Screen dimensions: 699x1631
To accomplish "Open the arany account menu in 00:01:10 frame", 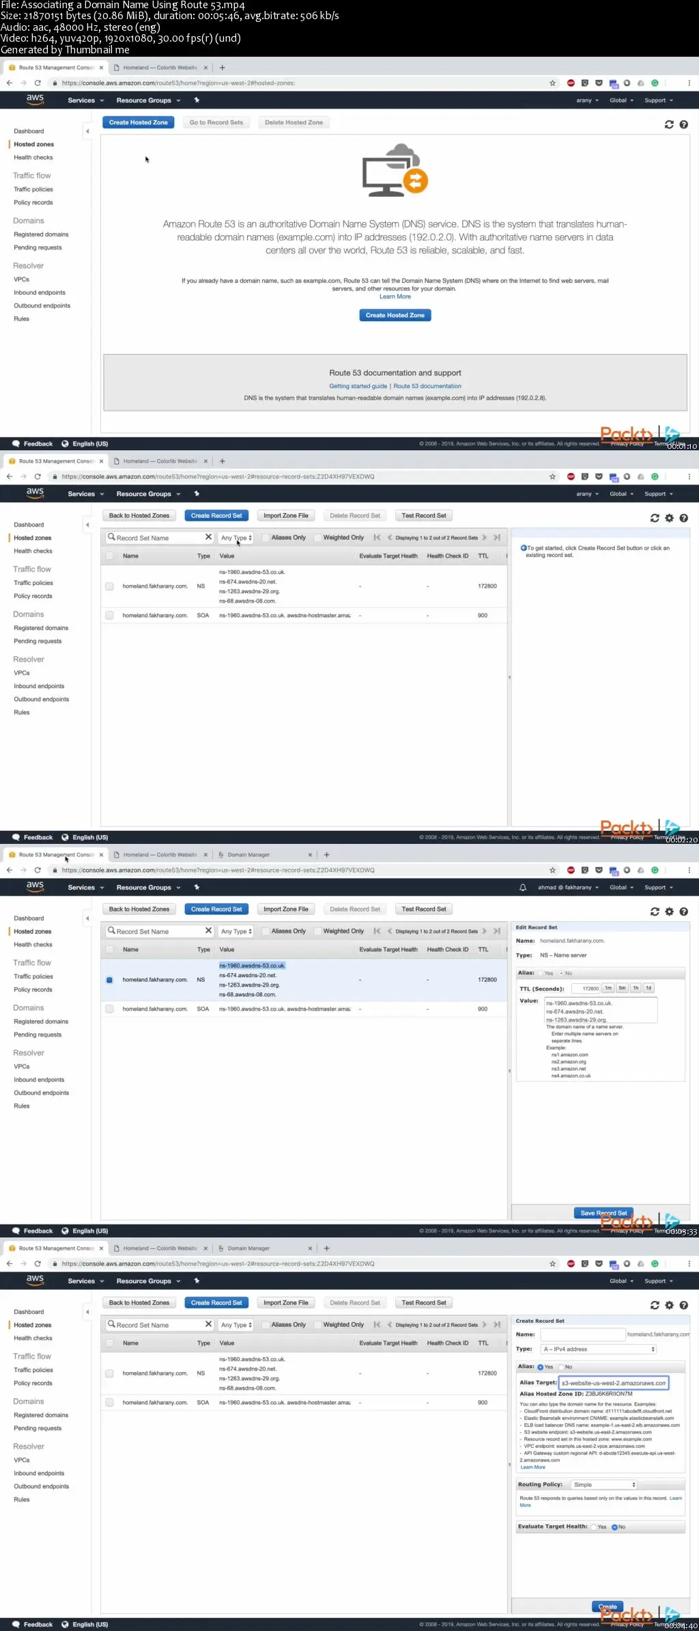I will 587,100.
